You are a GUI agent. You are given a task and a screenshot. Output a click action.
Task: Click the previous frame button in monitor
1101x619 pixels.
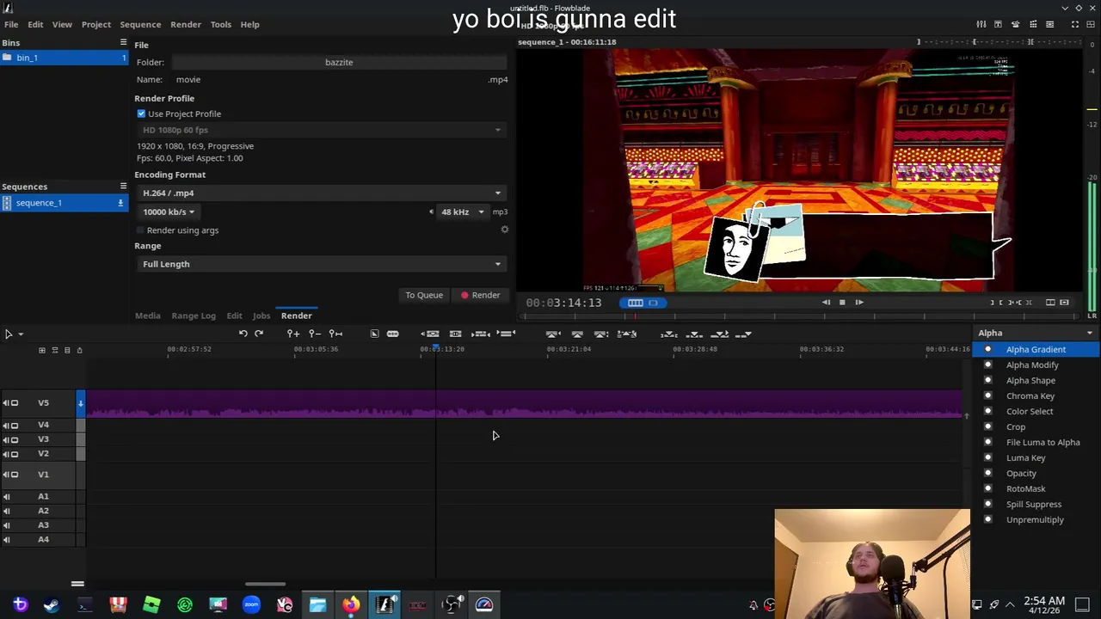[826, 302]
